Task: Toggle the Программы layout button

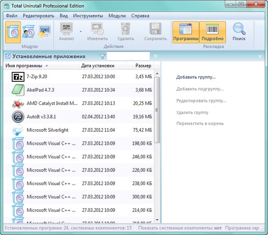Action: pyautogui.click(x=185, y=32)
